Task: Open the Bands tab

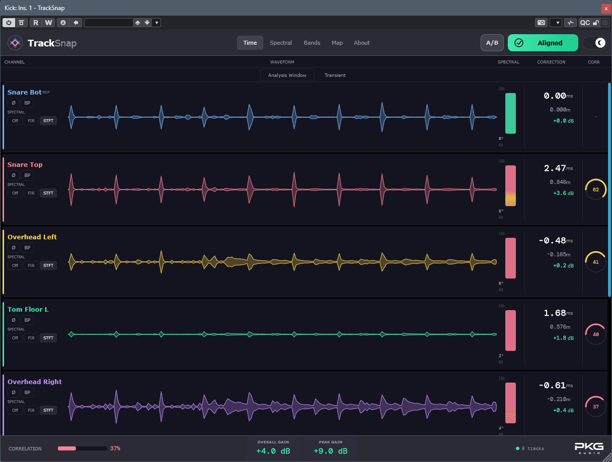Action: tap(312, 43)
